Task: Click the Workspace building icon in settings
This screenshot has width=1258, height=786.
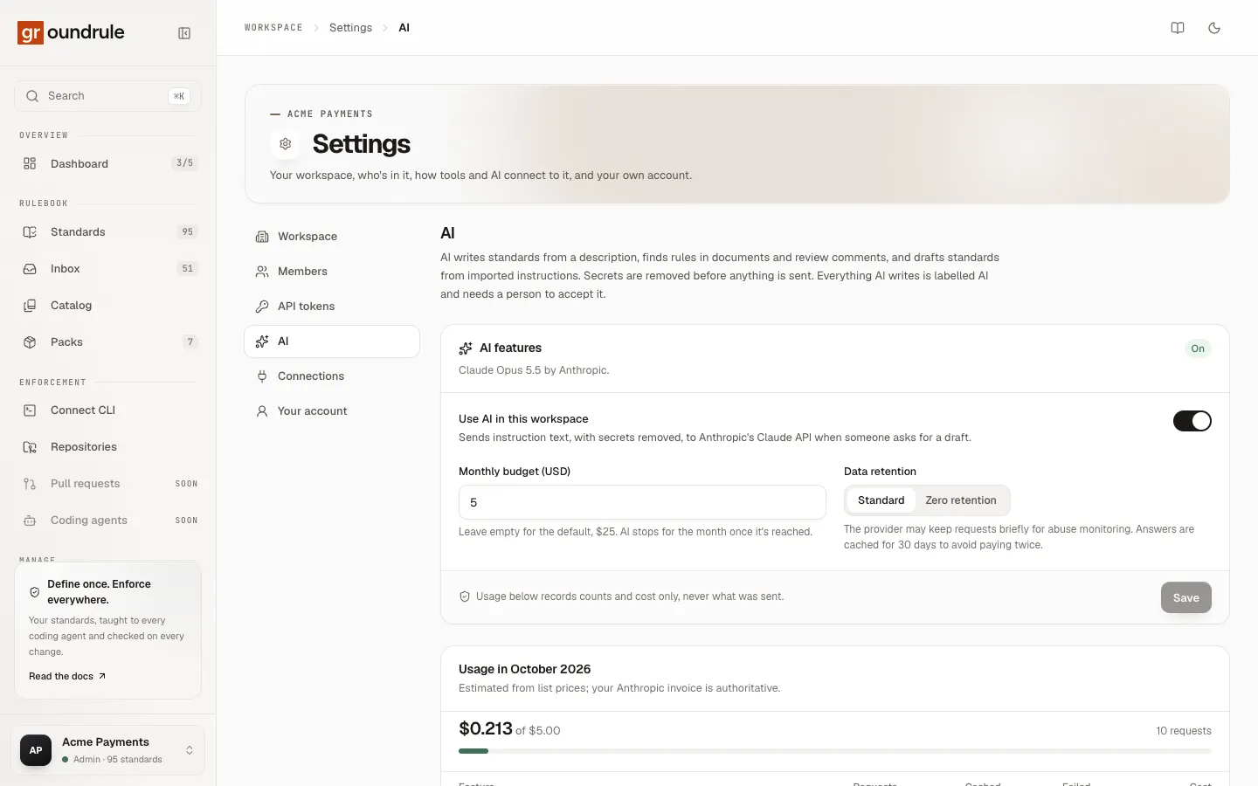Action: point(262,236)
